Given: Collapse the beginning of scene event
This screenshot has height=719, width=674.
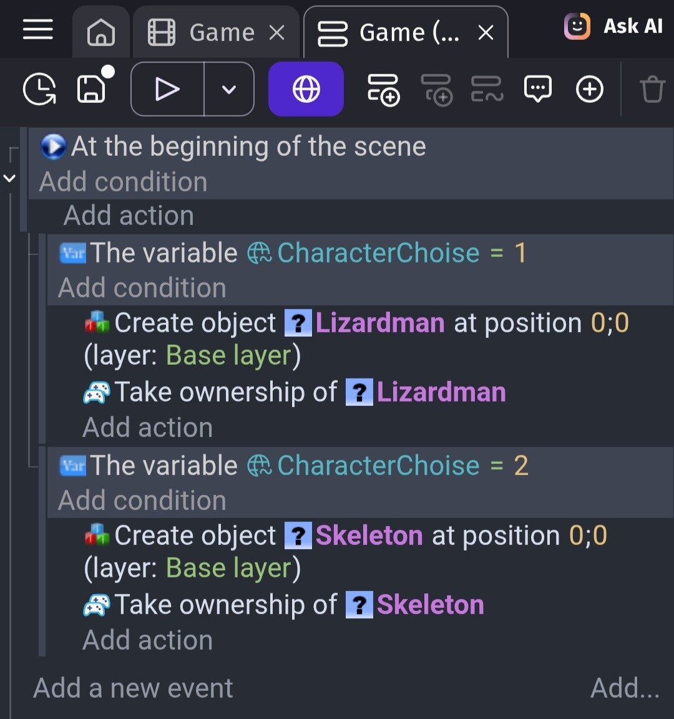Looking at the screenshot, I should click(9, 178).
